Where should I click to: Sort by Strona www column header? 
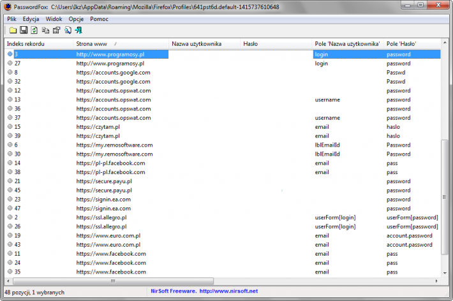pos(121,44)
